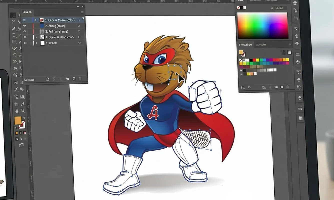Switch to the Auswahl tab
334x200 pixels.
(261, 45)
